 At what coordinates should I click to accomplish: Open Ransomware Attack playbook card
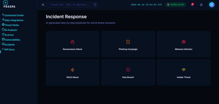coord(73,44)
